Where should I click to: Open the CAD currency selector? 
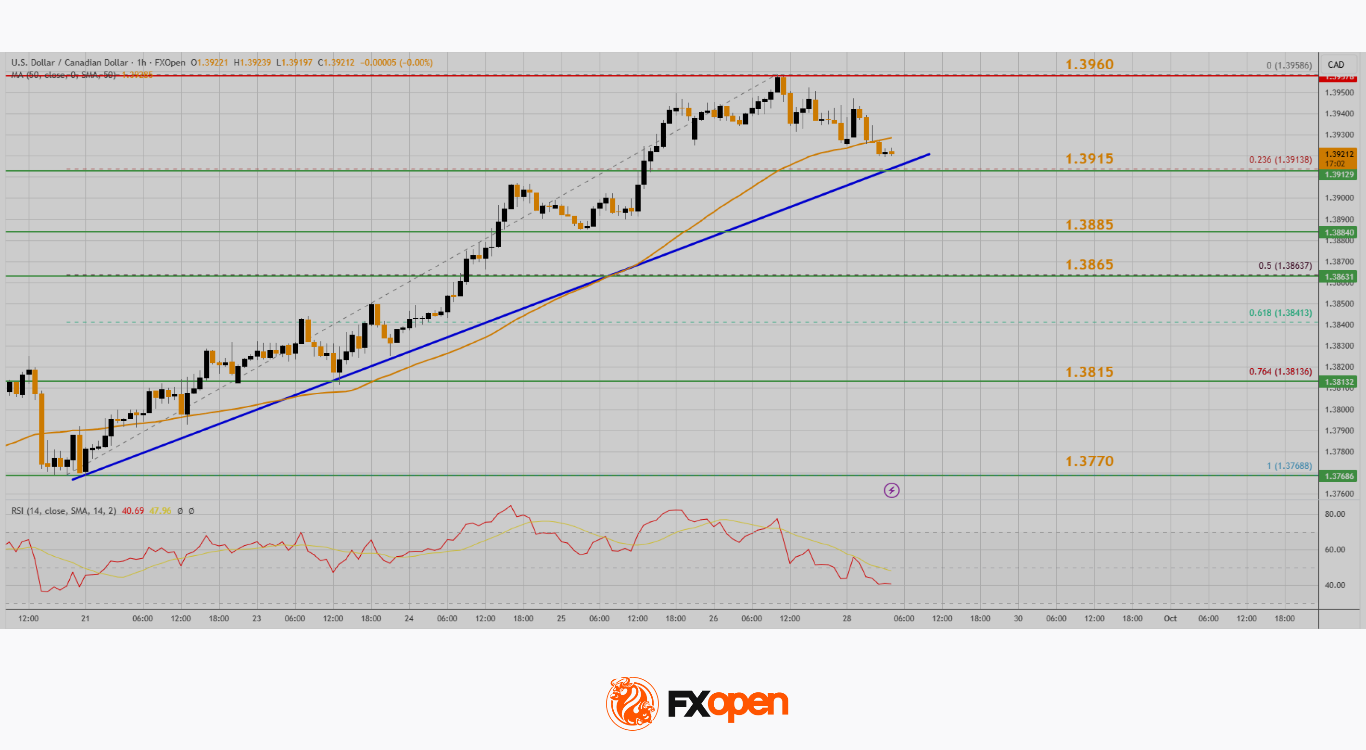[1336, 65]
